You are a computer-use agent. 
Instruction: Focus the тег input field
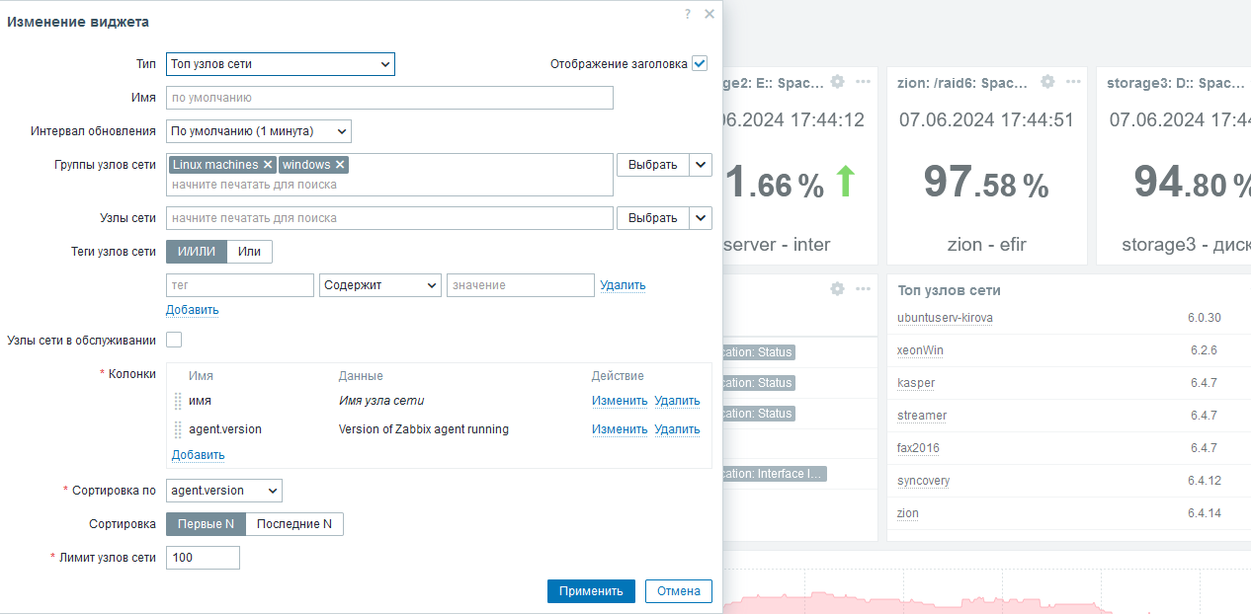click(x=240, y=285)
